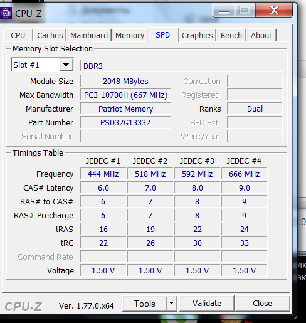Open the CPU tab

pos(18,36)
